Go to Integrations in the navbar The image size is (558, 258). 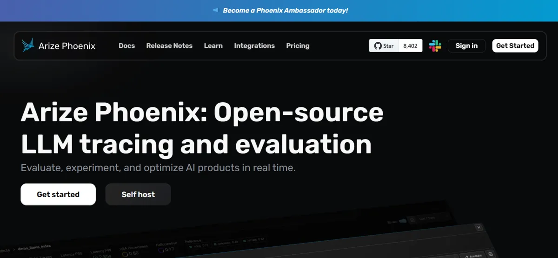(x=254, y=46)
